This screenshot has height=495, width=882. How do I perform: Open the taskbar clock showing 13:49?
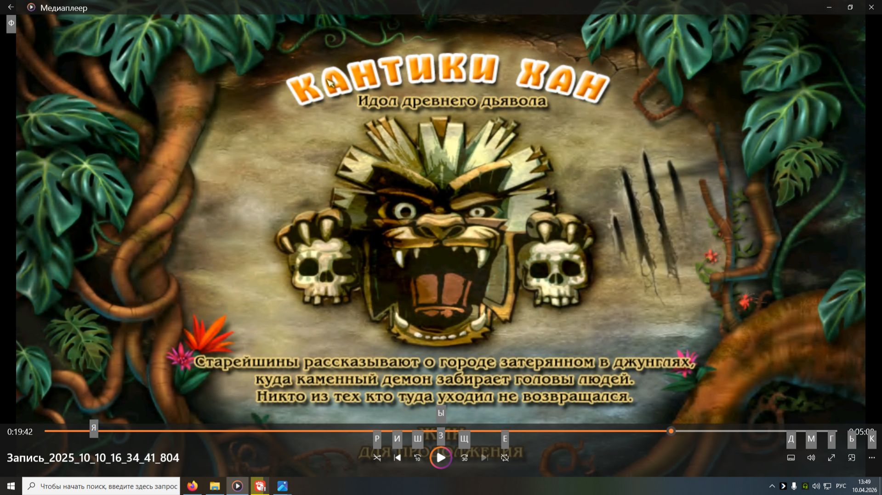(864, 486)
